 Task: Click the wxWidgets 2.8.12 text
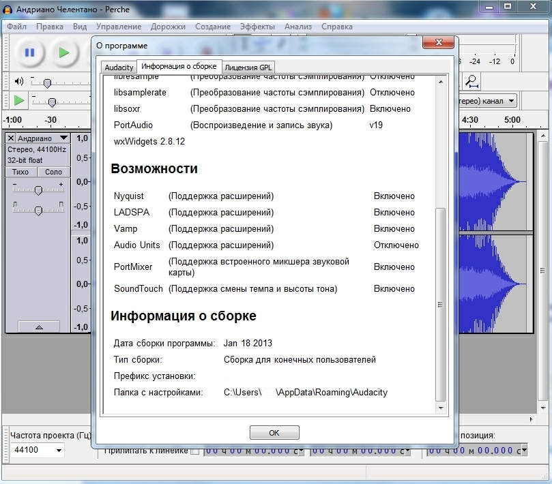[x=149, y=141]
